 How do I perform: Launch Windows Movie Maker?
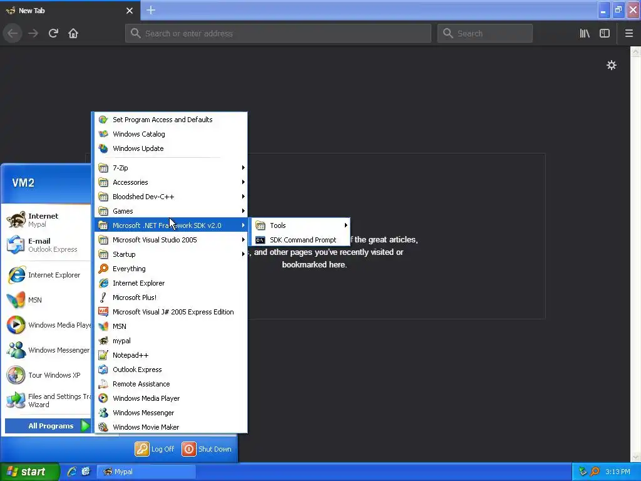click(x=171, y=427)
